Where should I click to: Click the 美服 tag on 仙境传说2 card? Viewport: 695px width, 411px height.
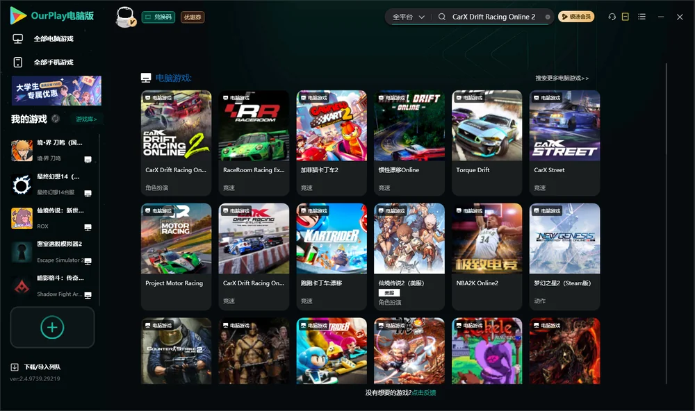click(389, 293)
